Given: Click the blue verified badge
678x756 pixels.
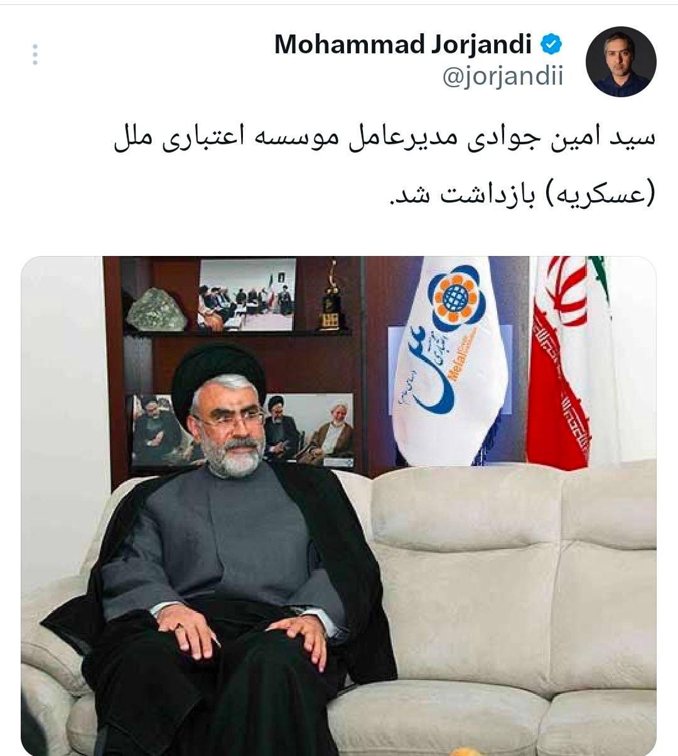Looking at the screenshot, I should 551,45.
